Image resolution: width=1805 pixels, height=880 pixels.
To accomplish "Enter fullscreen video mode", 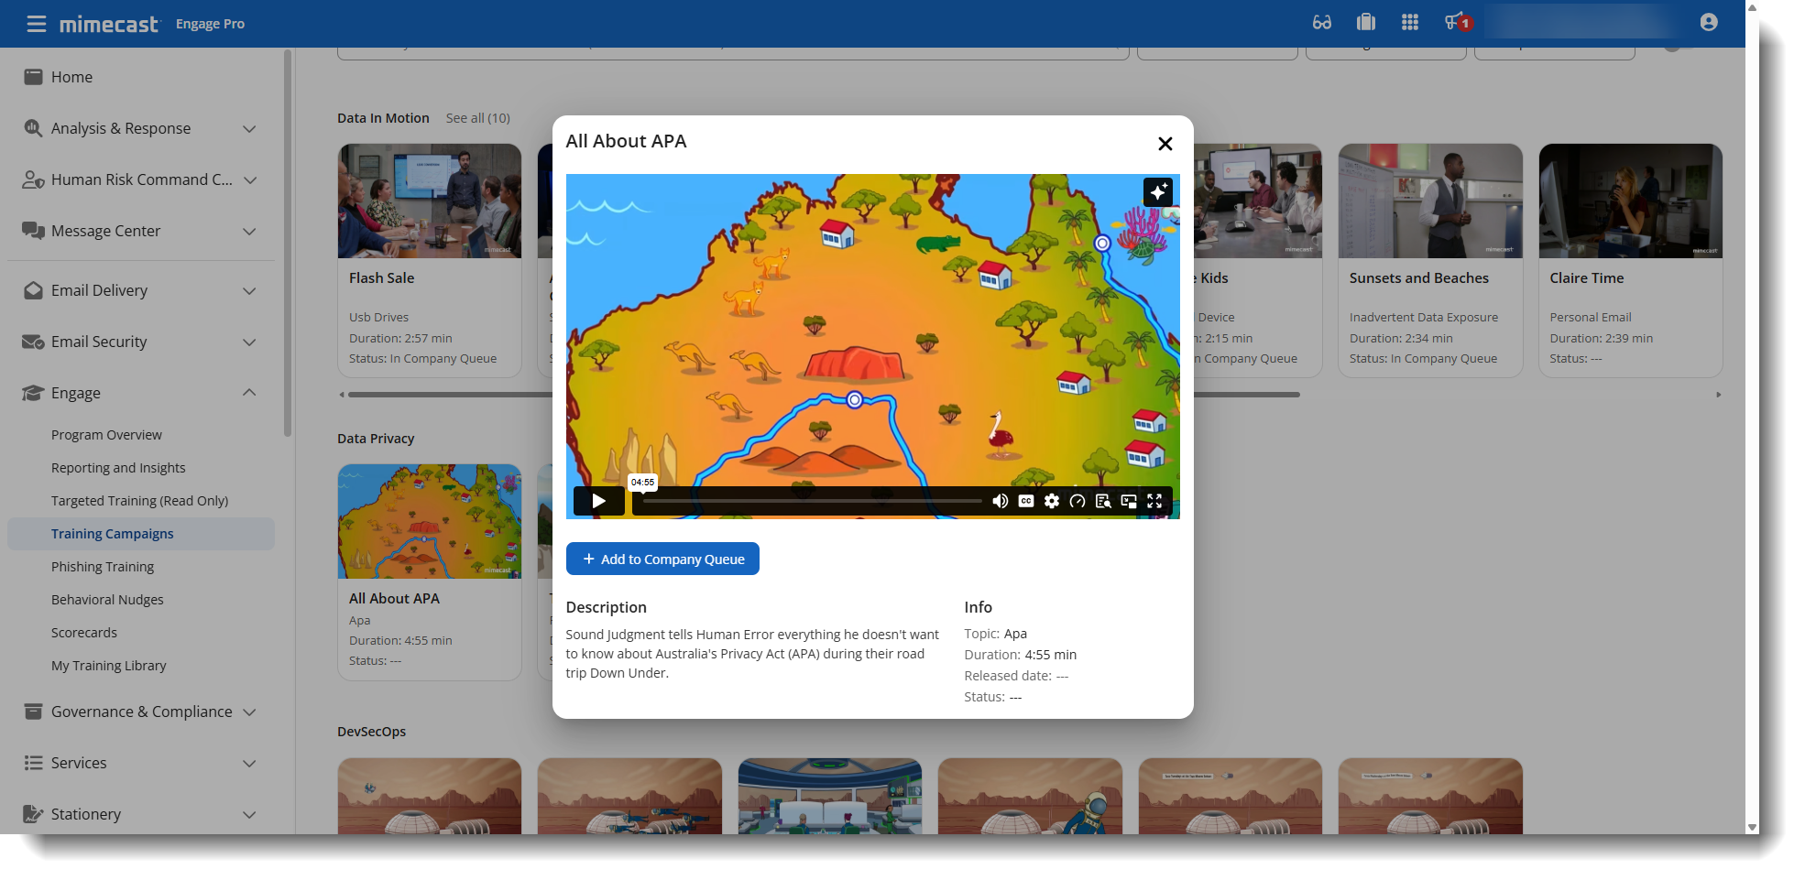I will [1154, 501].
